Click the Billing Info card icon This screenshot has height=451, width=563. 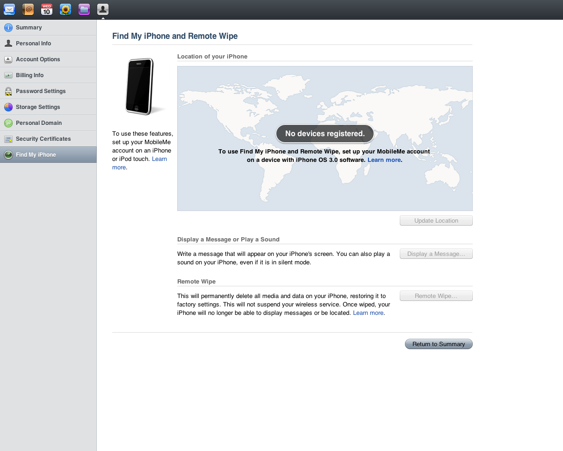point(8,75)
